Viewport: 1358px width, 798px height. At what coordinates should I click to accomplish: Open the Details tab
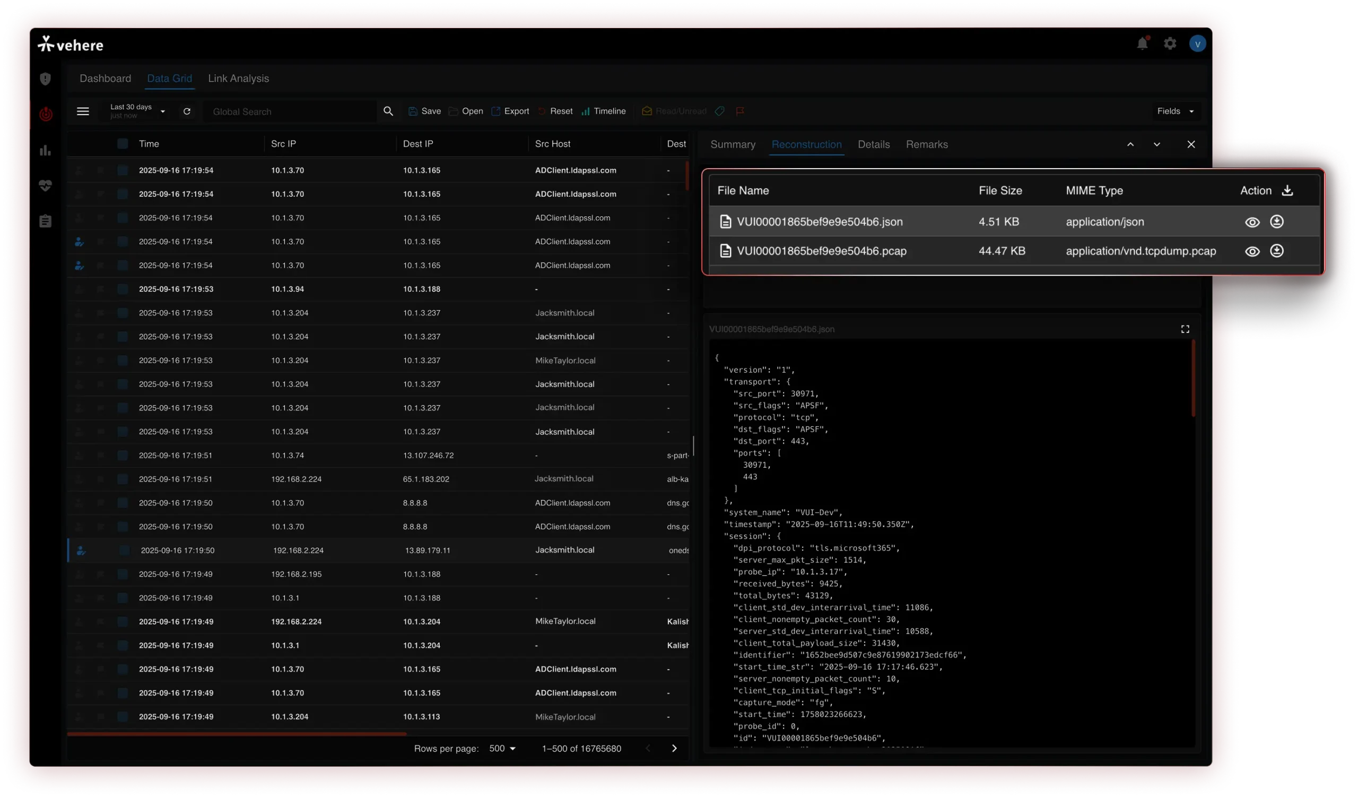[x=874, y=144]
